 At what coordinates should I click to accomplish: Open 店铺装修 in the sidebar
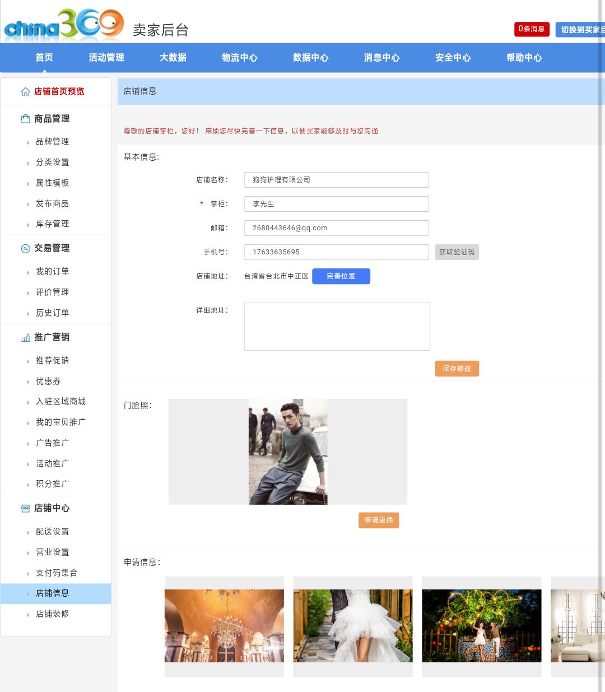[x=52, y=614]
